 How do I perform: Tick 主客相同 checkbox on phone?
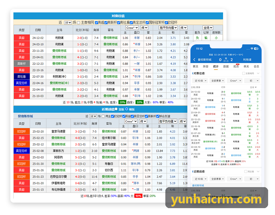244,73
